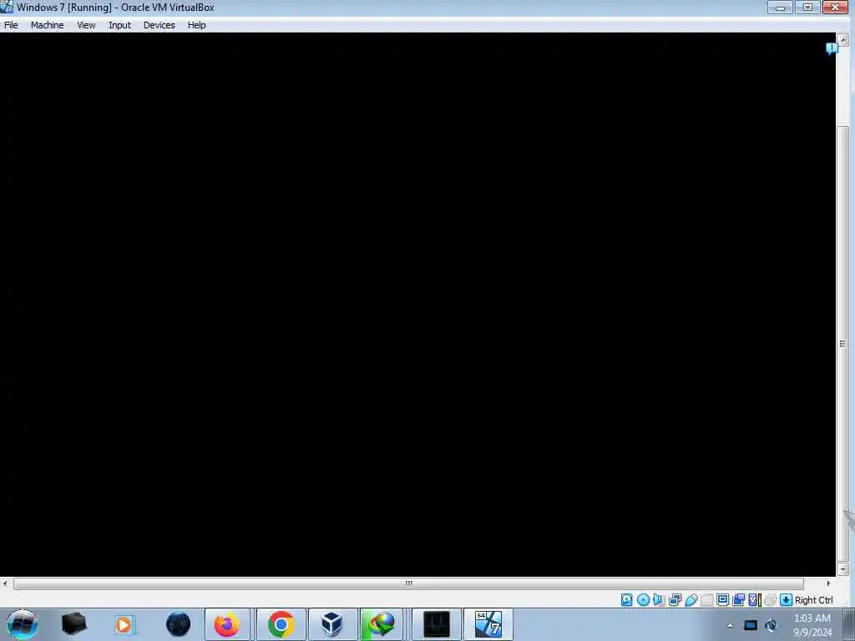855x641 pixels.
Task: Click the USB devices status icon
Action: click(691, 600)
